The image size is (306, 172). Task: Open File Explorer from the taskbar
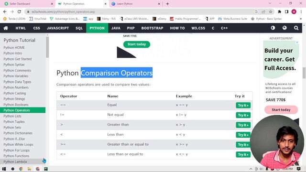(x=29, y=169)
